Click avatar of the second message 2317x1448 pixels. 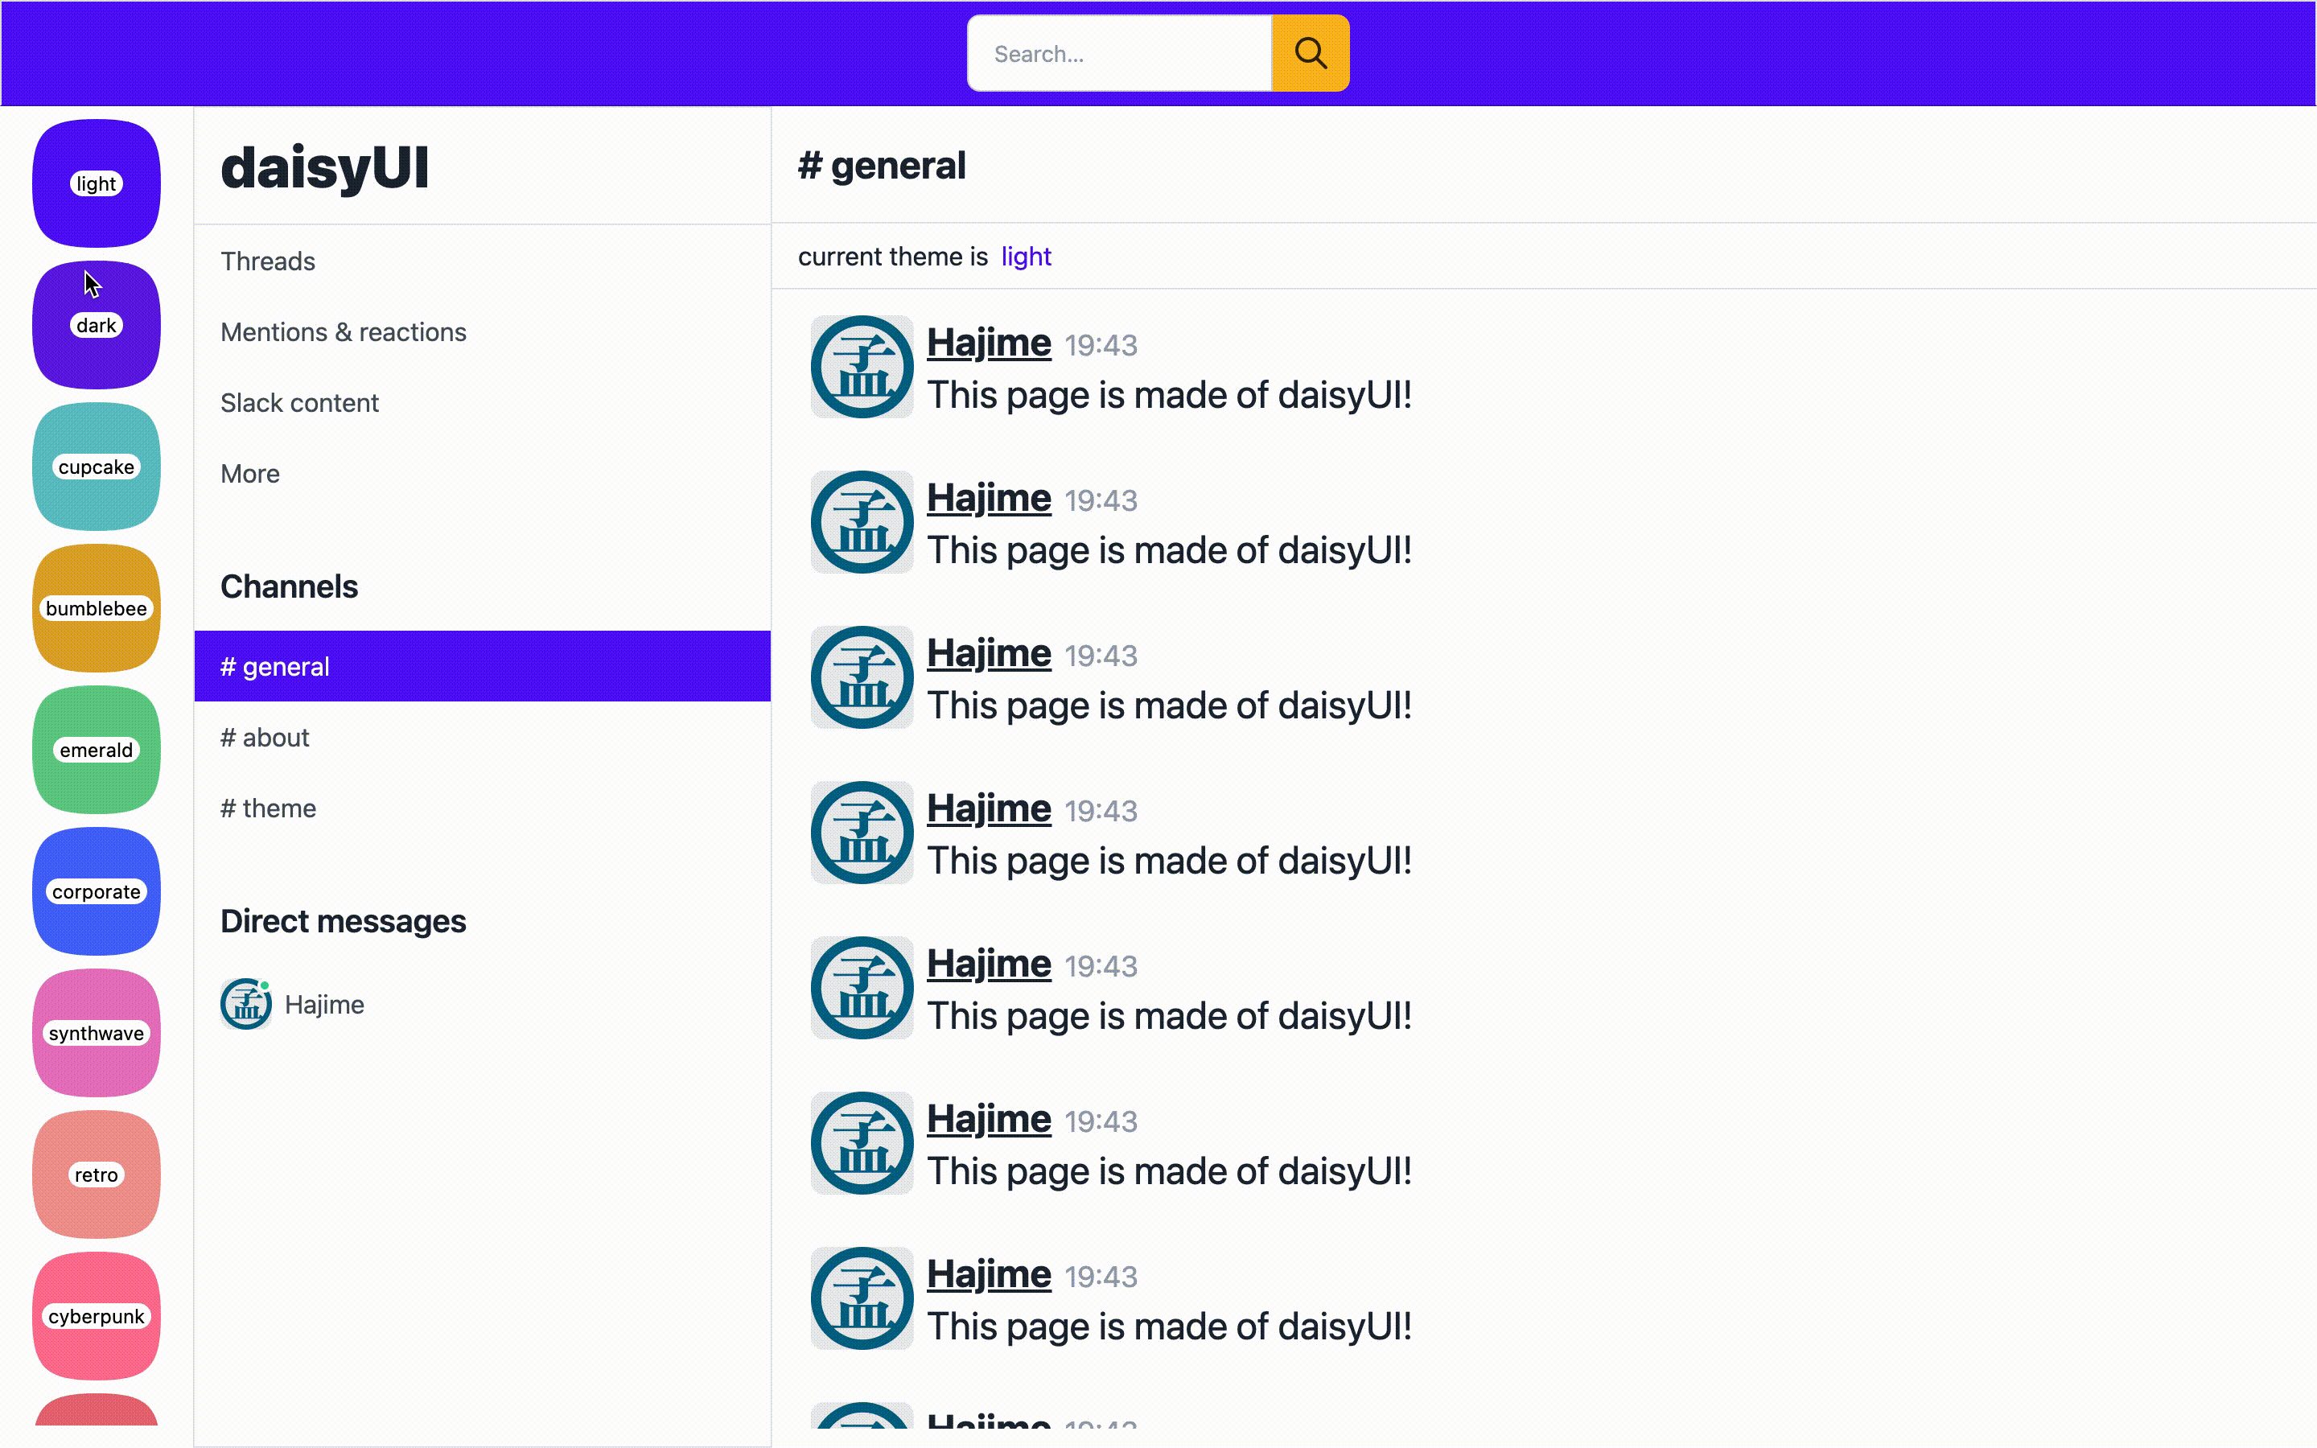pos(862,522)
